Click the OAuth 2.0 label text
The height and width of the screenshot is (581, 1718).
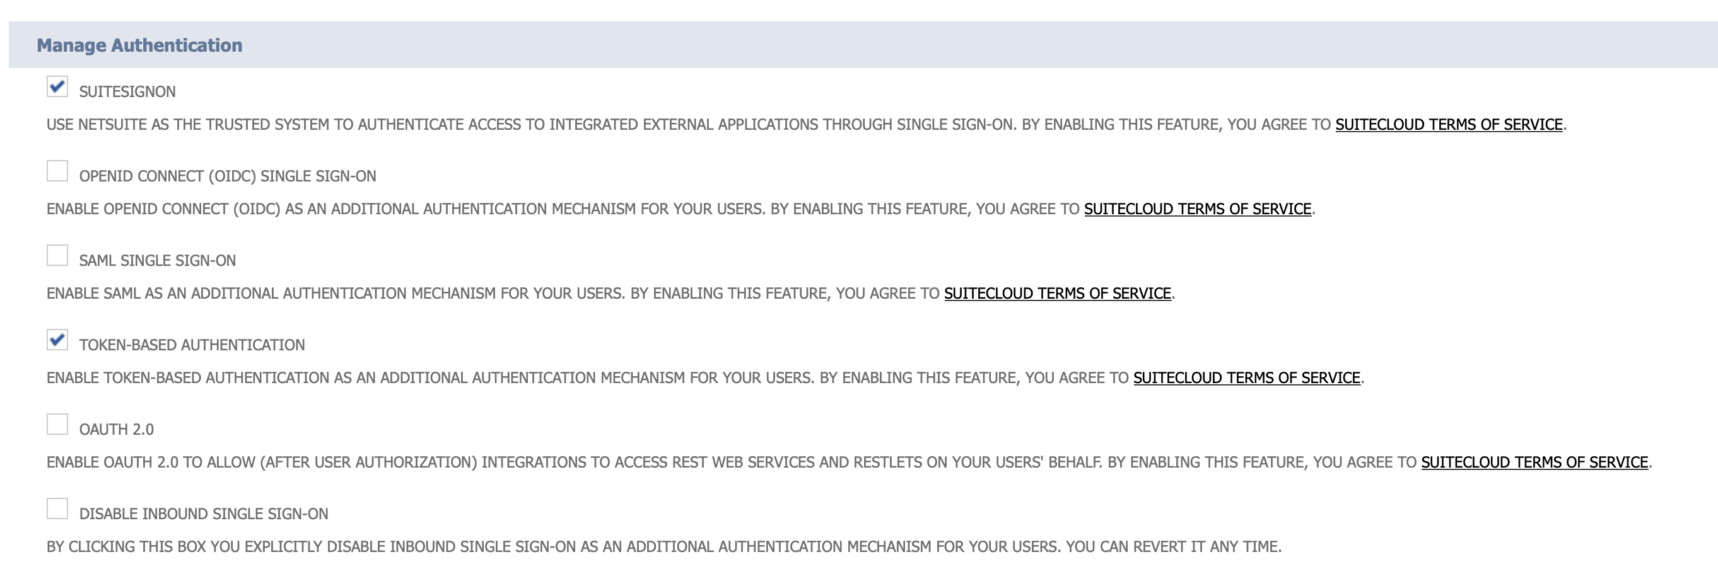[117, 430]
